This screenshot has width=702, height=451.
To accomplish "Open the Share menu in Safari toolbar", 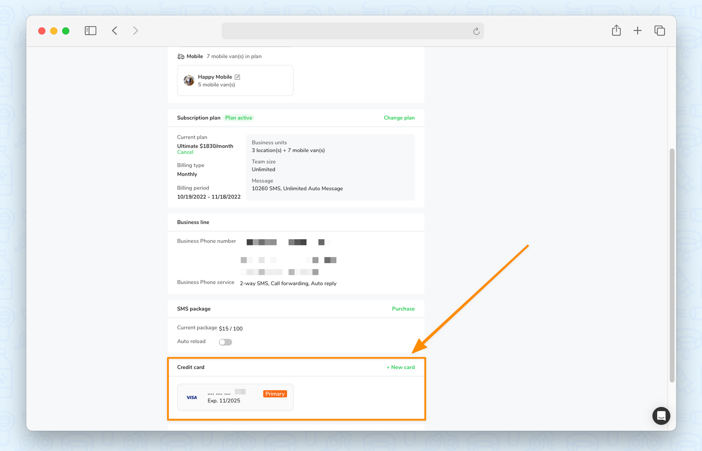I will click(616, 30).
